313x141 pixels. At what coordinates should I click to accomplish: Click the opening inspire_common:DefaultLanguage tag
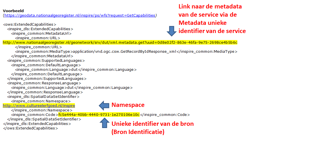click(x=46, y=65)
